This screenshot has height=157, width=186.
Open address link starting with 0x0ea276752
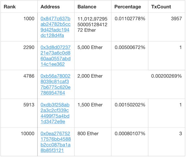click(56, 142)
